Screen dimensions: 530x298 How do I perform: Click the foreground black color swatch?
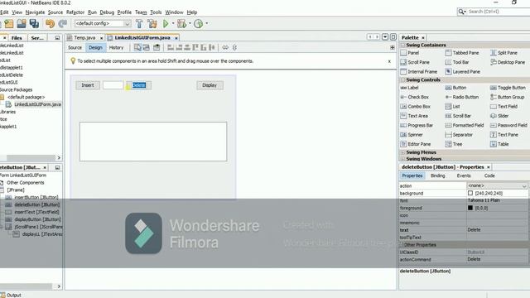[470, 208]
